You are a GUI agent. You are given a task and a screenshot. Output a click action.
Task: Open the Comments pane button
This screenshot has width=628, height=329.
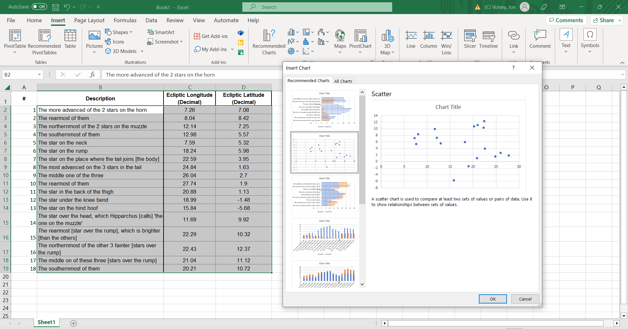[566, 20]
